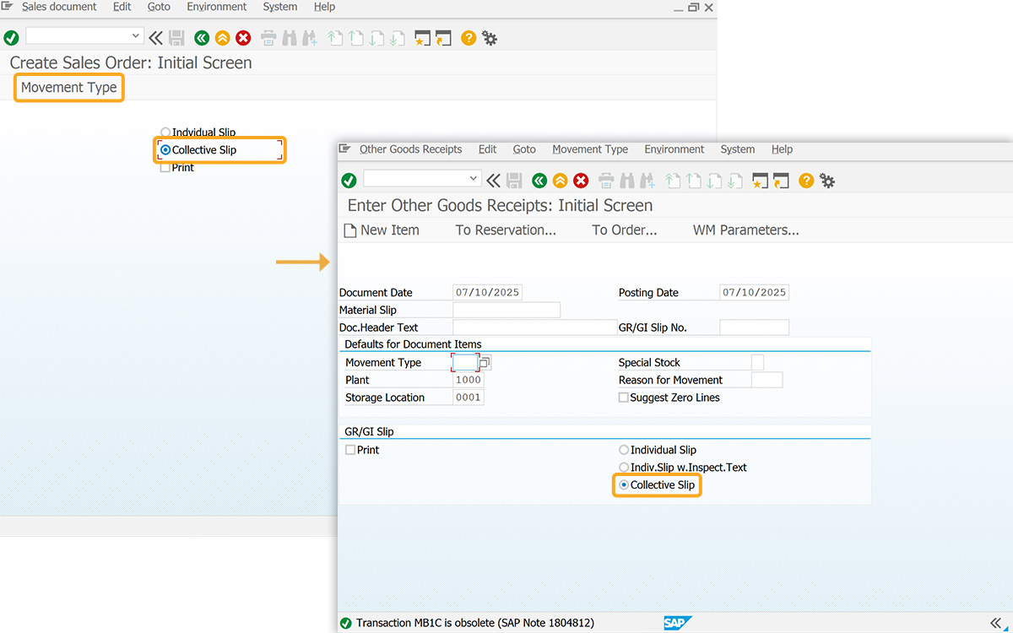1013x633 pixels.
Task: Open command field dropdown in Goods Receipts window
Action: click(x=474, y=179)
